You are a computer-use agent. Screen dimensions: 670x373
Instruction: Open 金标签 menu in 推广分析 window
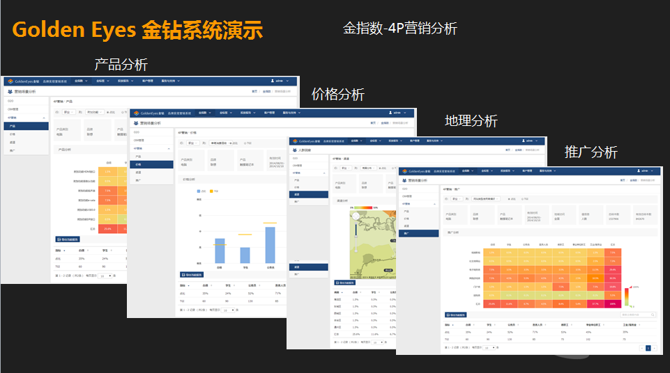pyautogui.click(x=487, y=171)
